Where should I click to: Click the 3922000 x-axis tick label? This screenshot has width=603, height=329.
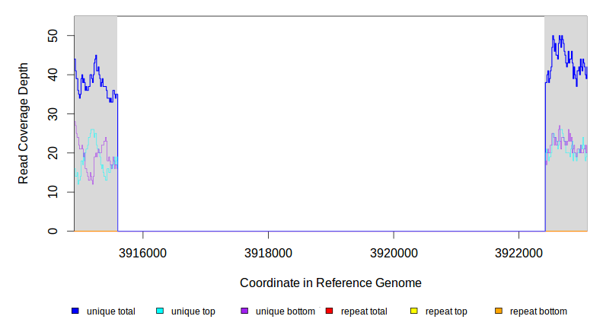coord(518,252)
